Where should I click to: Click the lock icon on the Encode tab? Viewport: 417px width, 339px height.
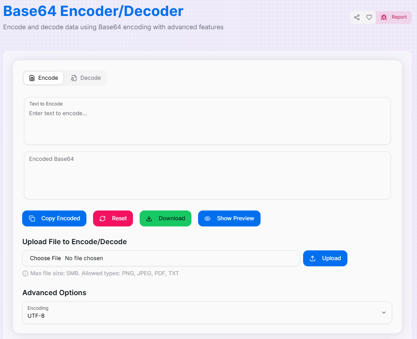click(32, 78)
